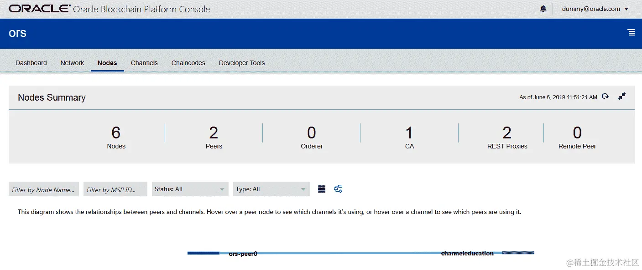Select the ors-peer0 node in diagram
This screenshot has height=270, width=642.
[x=243, y=254]
